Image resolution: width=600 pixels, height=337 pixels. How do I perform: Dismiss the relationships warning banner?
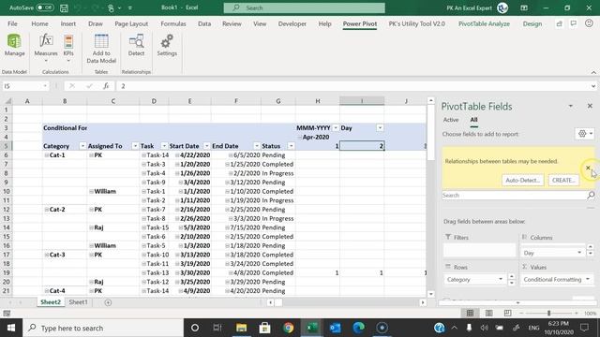coord(588,168)
